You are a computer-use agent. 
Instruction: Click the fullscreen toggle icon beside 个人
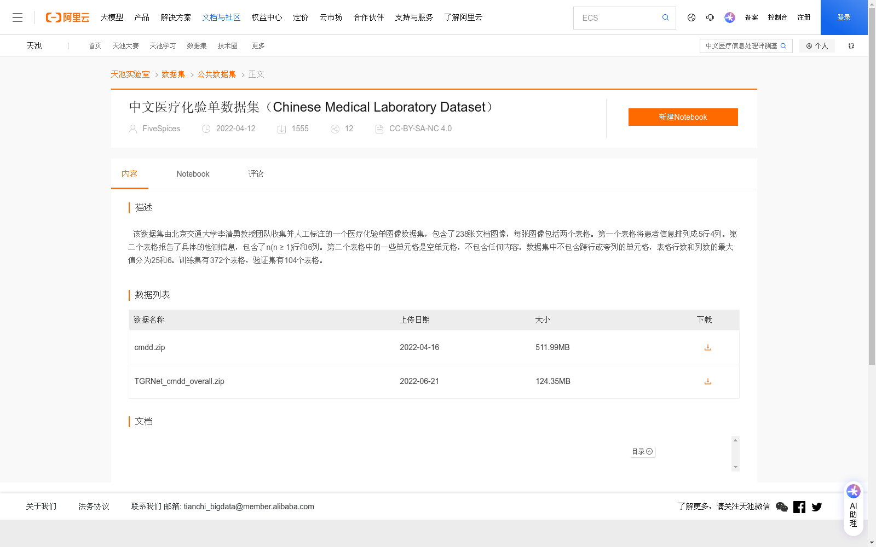pyautogui.click(x=851, y=46)
